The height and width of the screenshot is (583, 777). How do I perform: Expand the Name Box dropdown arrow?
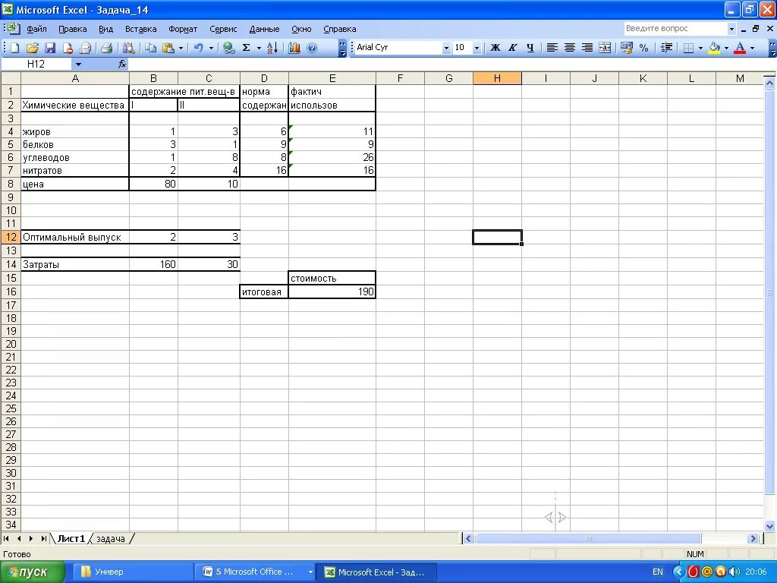(78, 64)
